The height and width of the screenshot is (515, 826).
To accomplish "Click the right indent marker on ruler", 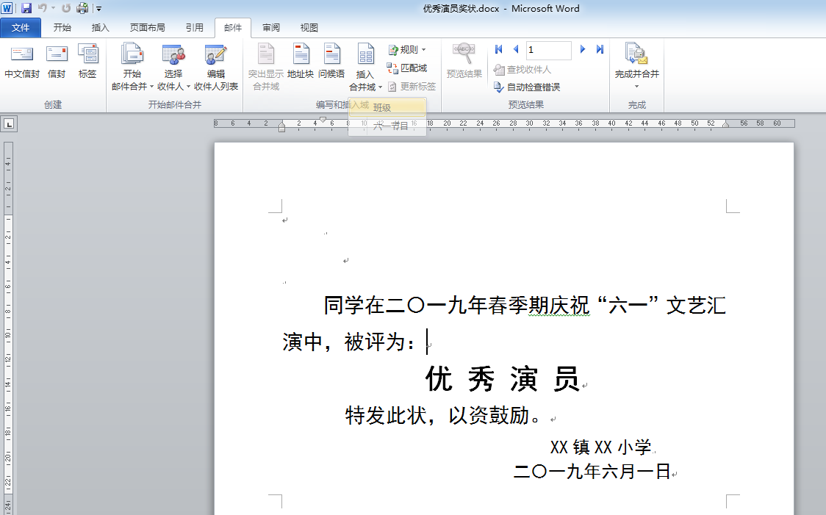I will point(726,125).
